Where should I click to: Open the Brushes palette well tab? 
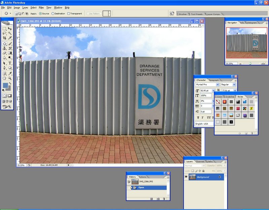(183, 14)
